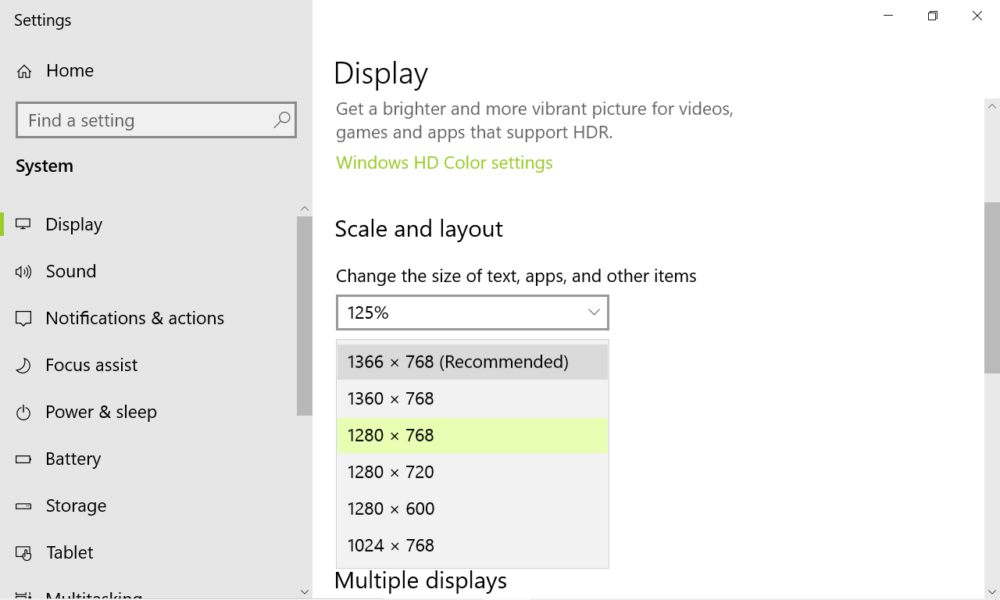The width and height of the screenshot is (1000, 600).
Task: Click the main page scrollbar thumb
Action: pyautogui.click(x=992, y=287)
